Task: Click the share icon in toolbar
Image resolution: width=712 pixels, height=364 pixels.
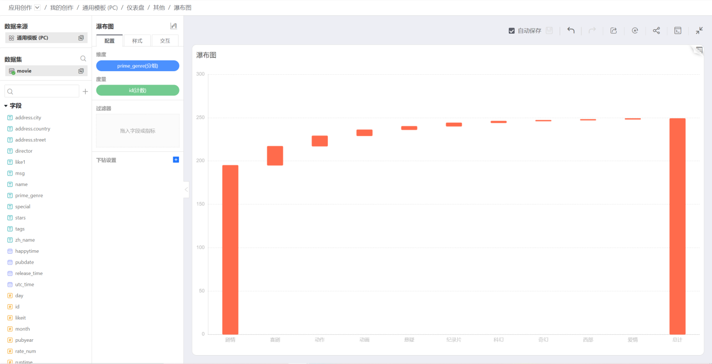Action: click(656, 31)
